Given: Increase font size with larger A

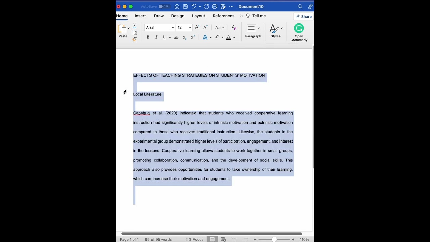Looking at the screenshot, I should pyautogui.click(x=197, y=27).
